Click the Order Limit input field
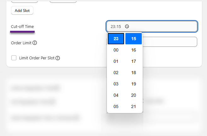 (170, 42)
